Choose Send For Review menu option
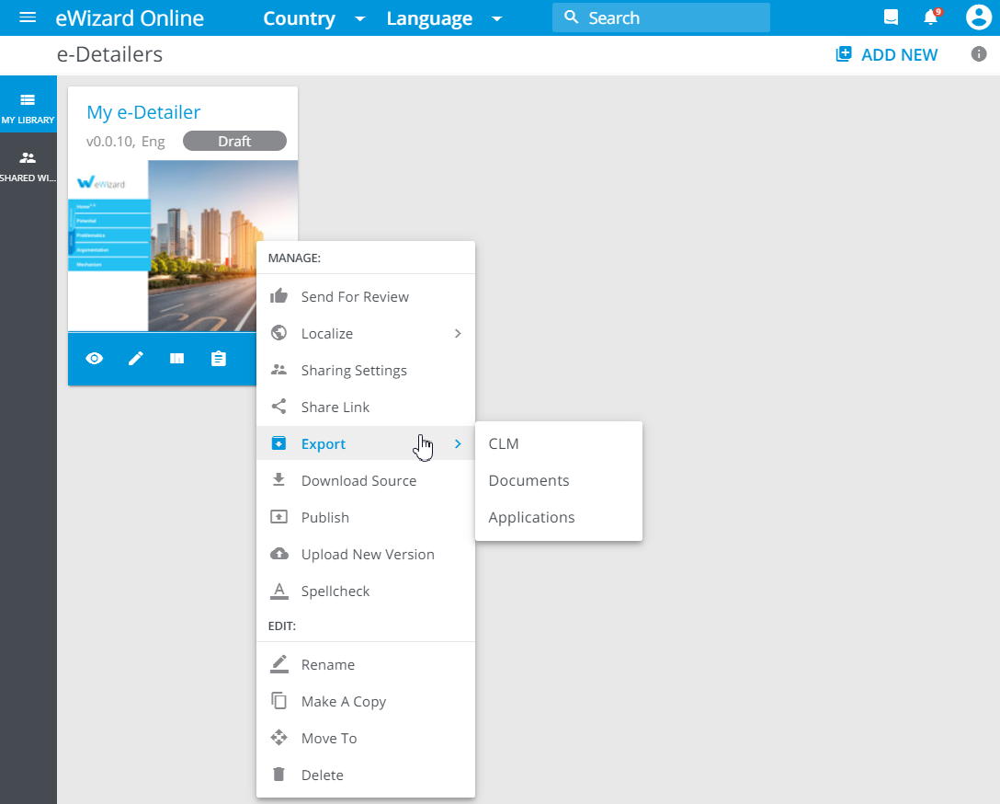 point(355,296)
